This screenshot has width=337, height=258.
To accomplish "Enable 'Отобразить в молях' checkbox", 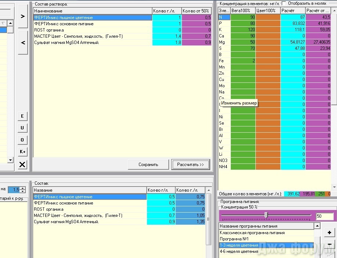I will [x=284, y=3].
